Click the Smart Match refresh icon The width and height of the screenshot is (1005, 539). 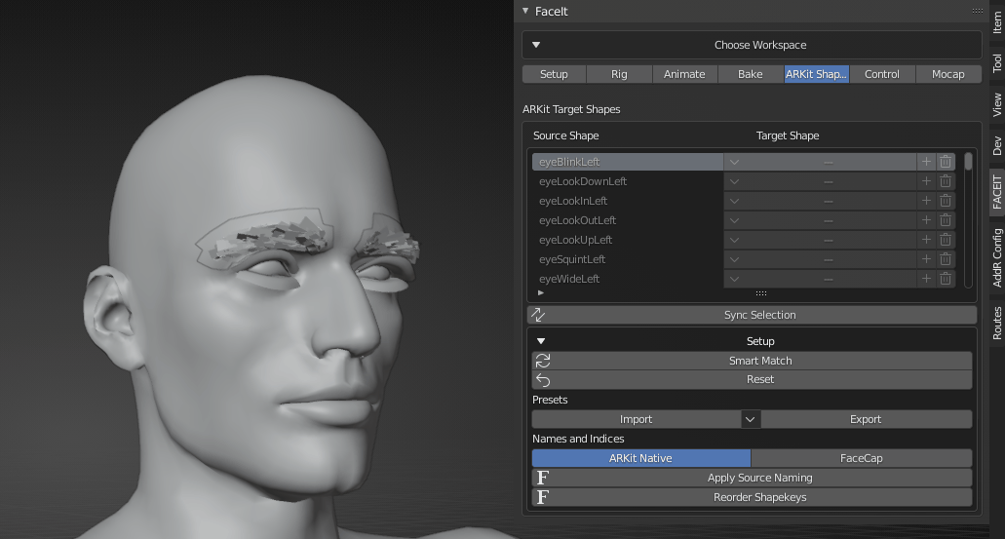[543, 361]
